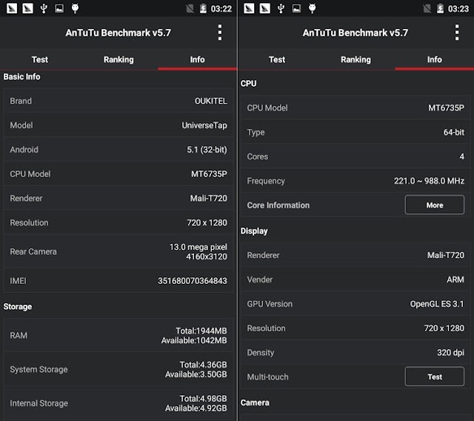
Task: Tap clock 03:22 in left status bar
Action: [221, 9]
